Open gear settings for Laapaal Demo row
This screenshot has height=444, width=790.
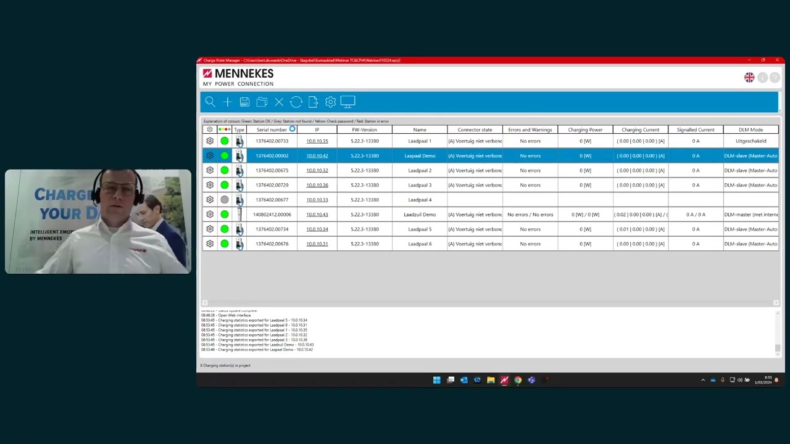pos(210,156)
